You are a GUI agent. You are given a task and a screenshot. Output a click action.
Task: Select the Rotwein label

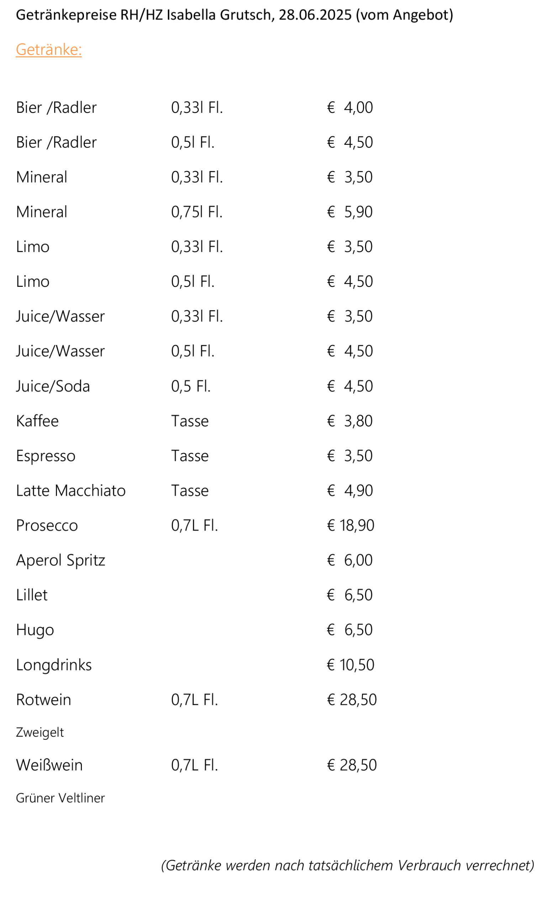click(44, 700)
